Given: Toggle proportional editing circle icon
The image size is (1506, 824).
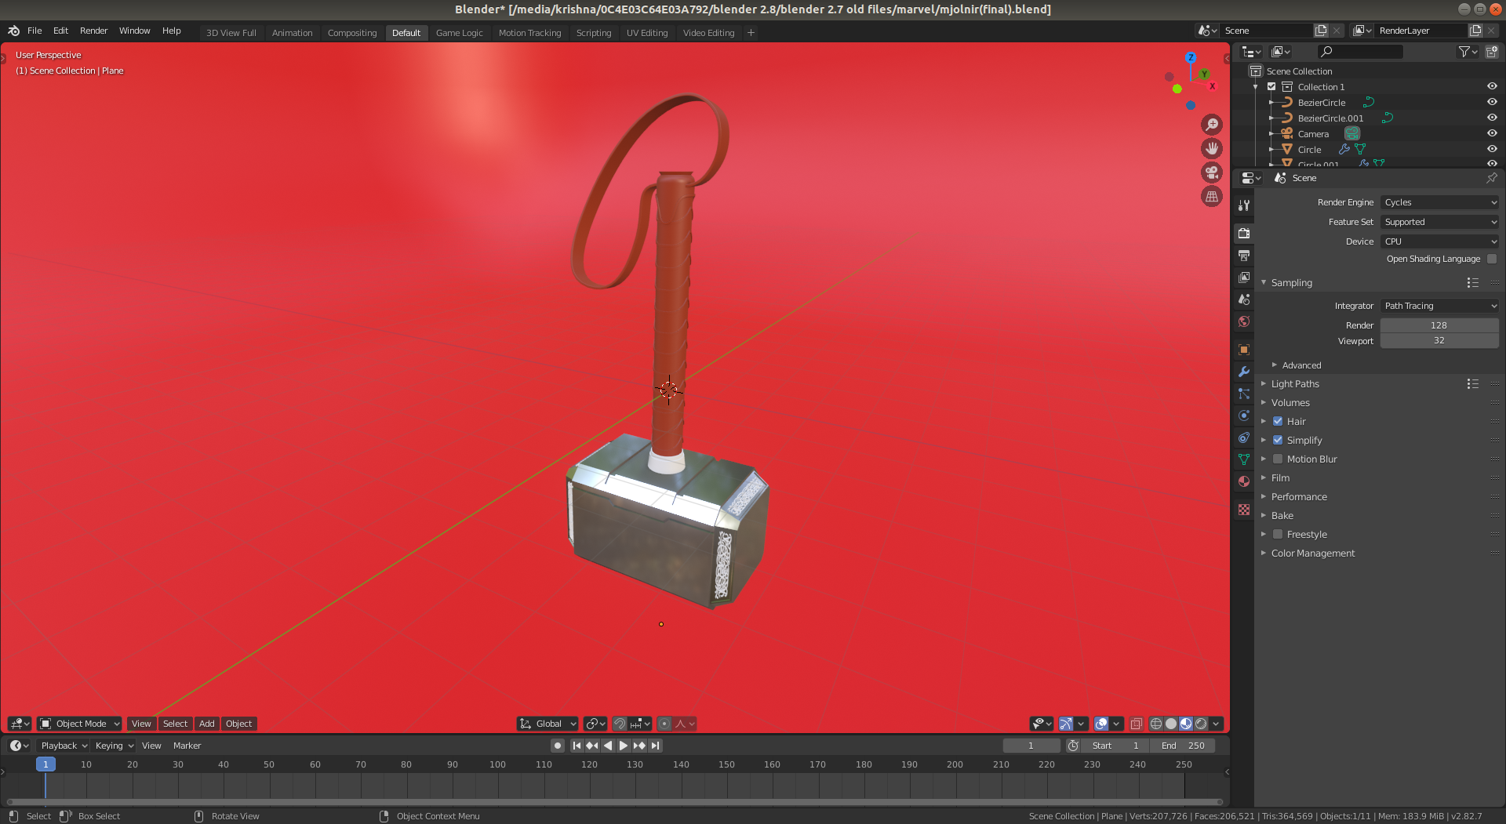Looking at the screenshot, I should pos(664,724).
